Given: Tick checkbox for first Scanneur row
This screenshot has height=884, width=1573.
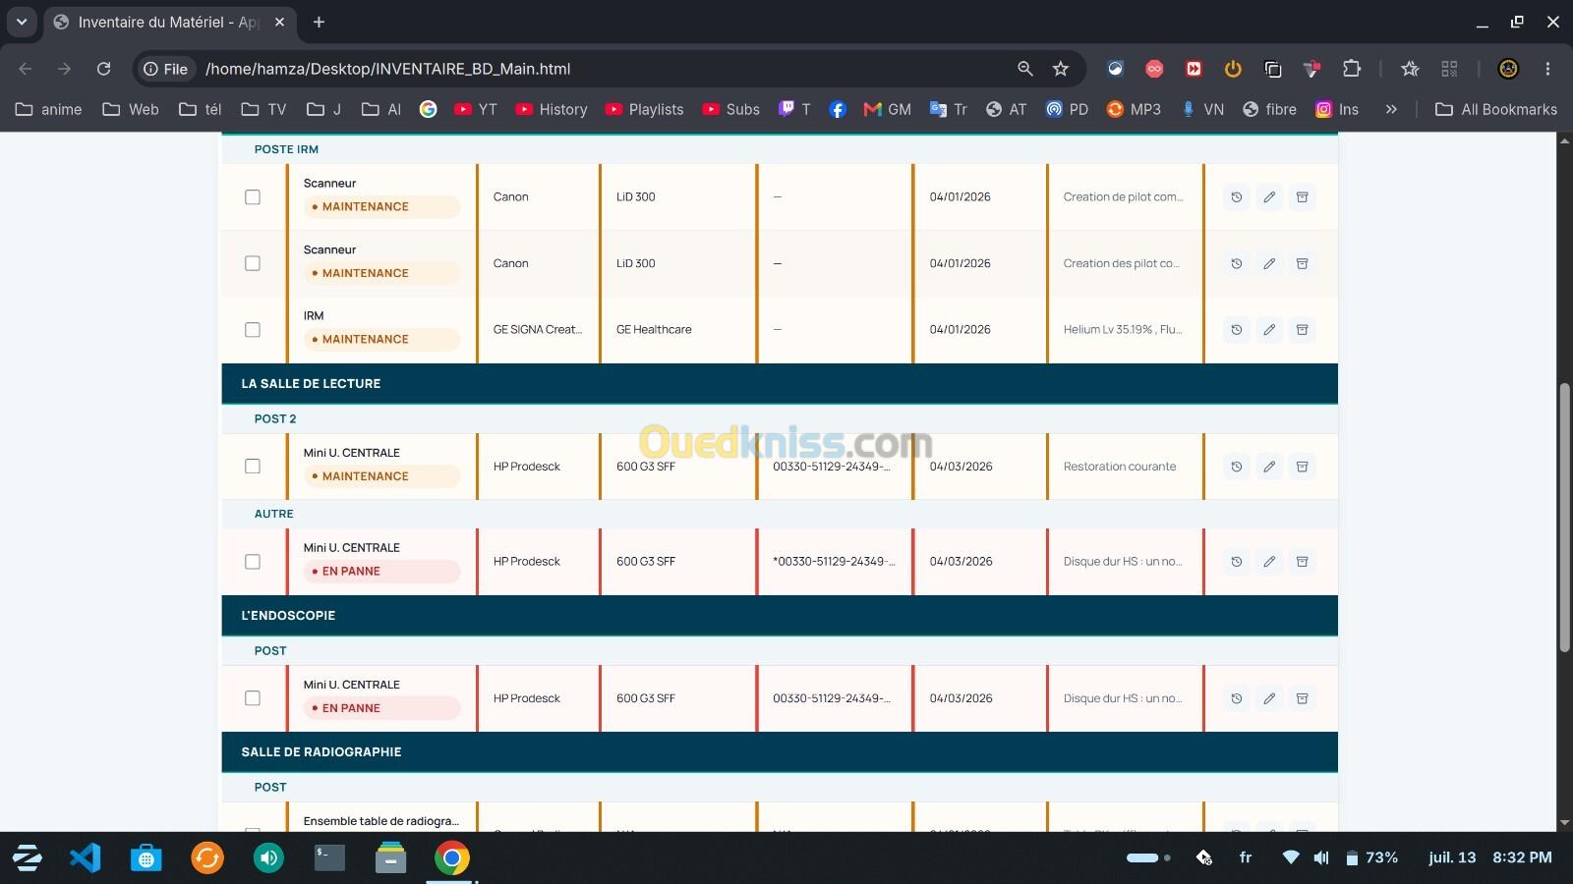Looking at the screenshot, I should pos(253,197).
